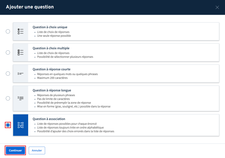Click the "Question à réponse courte" title text
This screenshot has width=225, height=158.
(x=51, y=69)
